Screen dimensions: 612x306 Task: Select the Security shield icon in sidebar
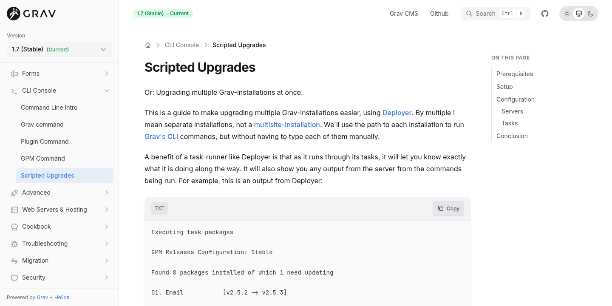coord(14,277)
